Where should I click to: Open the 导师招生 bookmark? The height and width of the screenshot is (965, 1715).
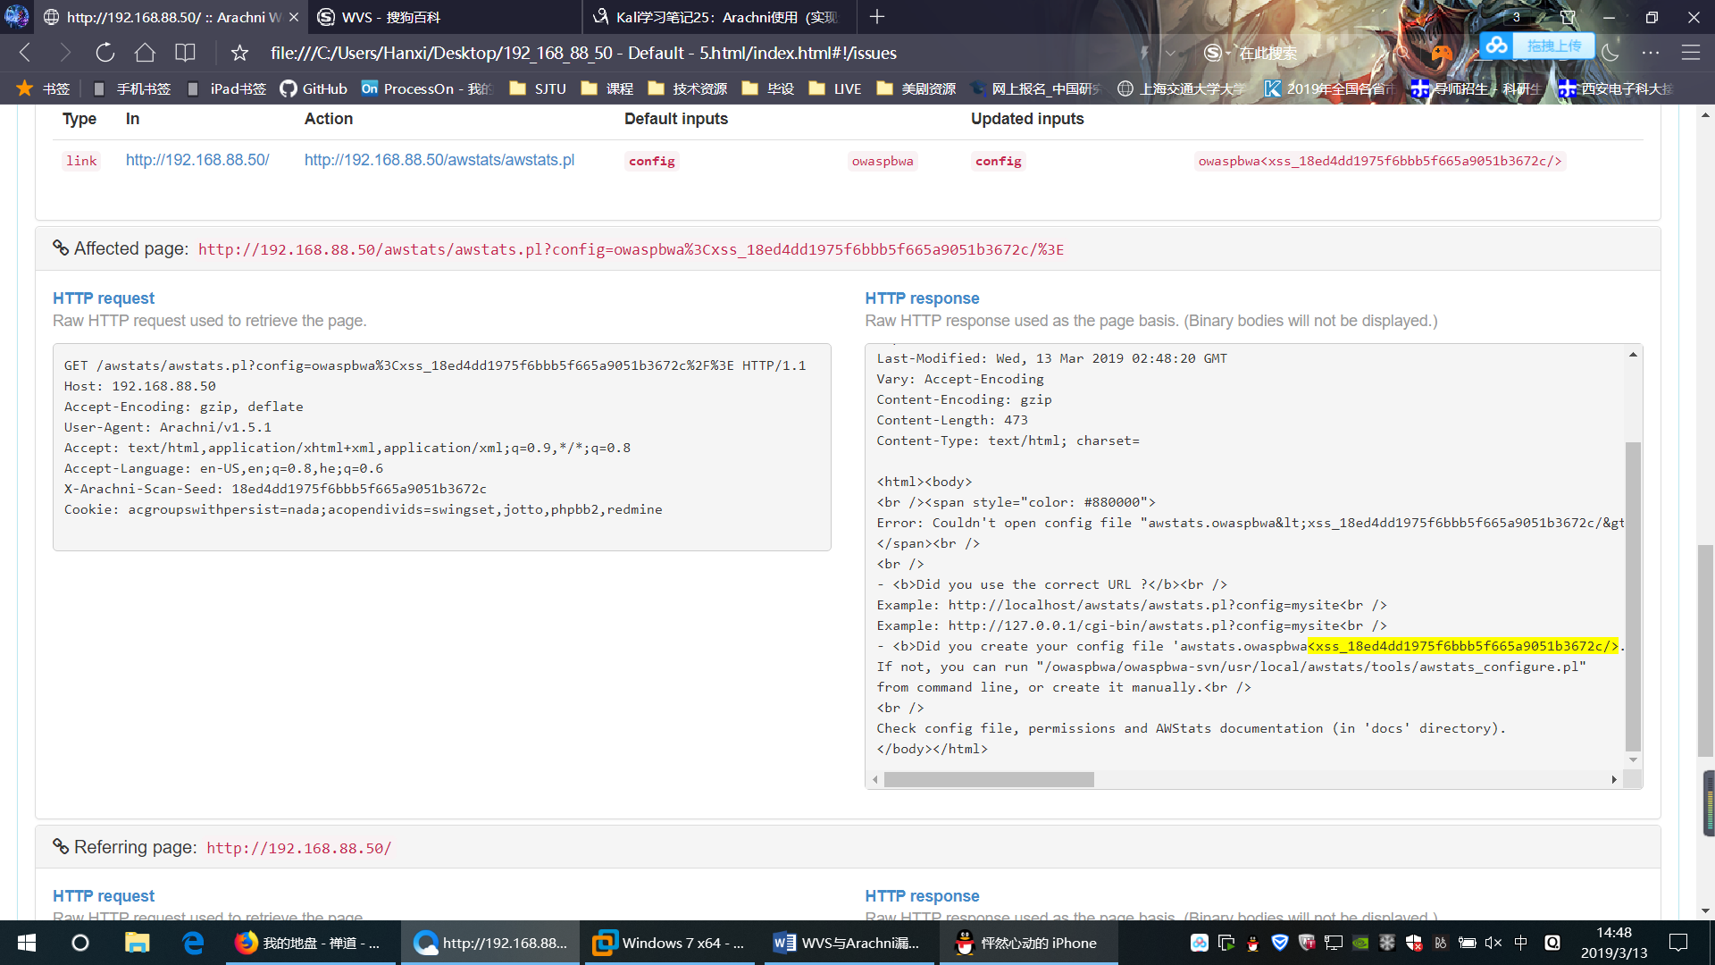pos(1476,88)
